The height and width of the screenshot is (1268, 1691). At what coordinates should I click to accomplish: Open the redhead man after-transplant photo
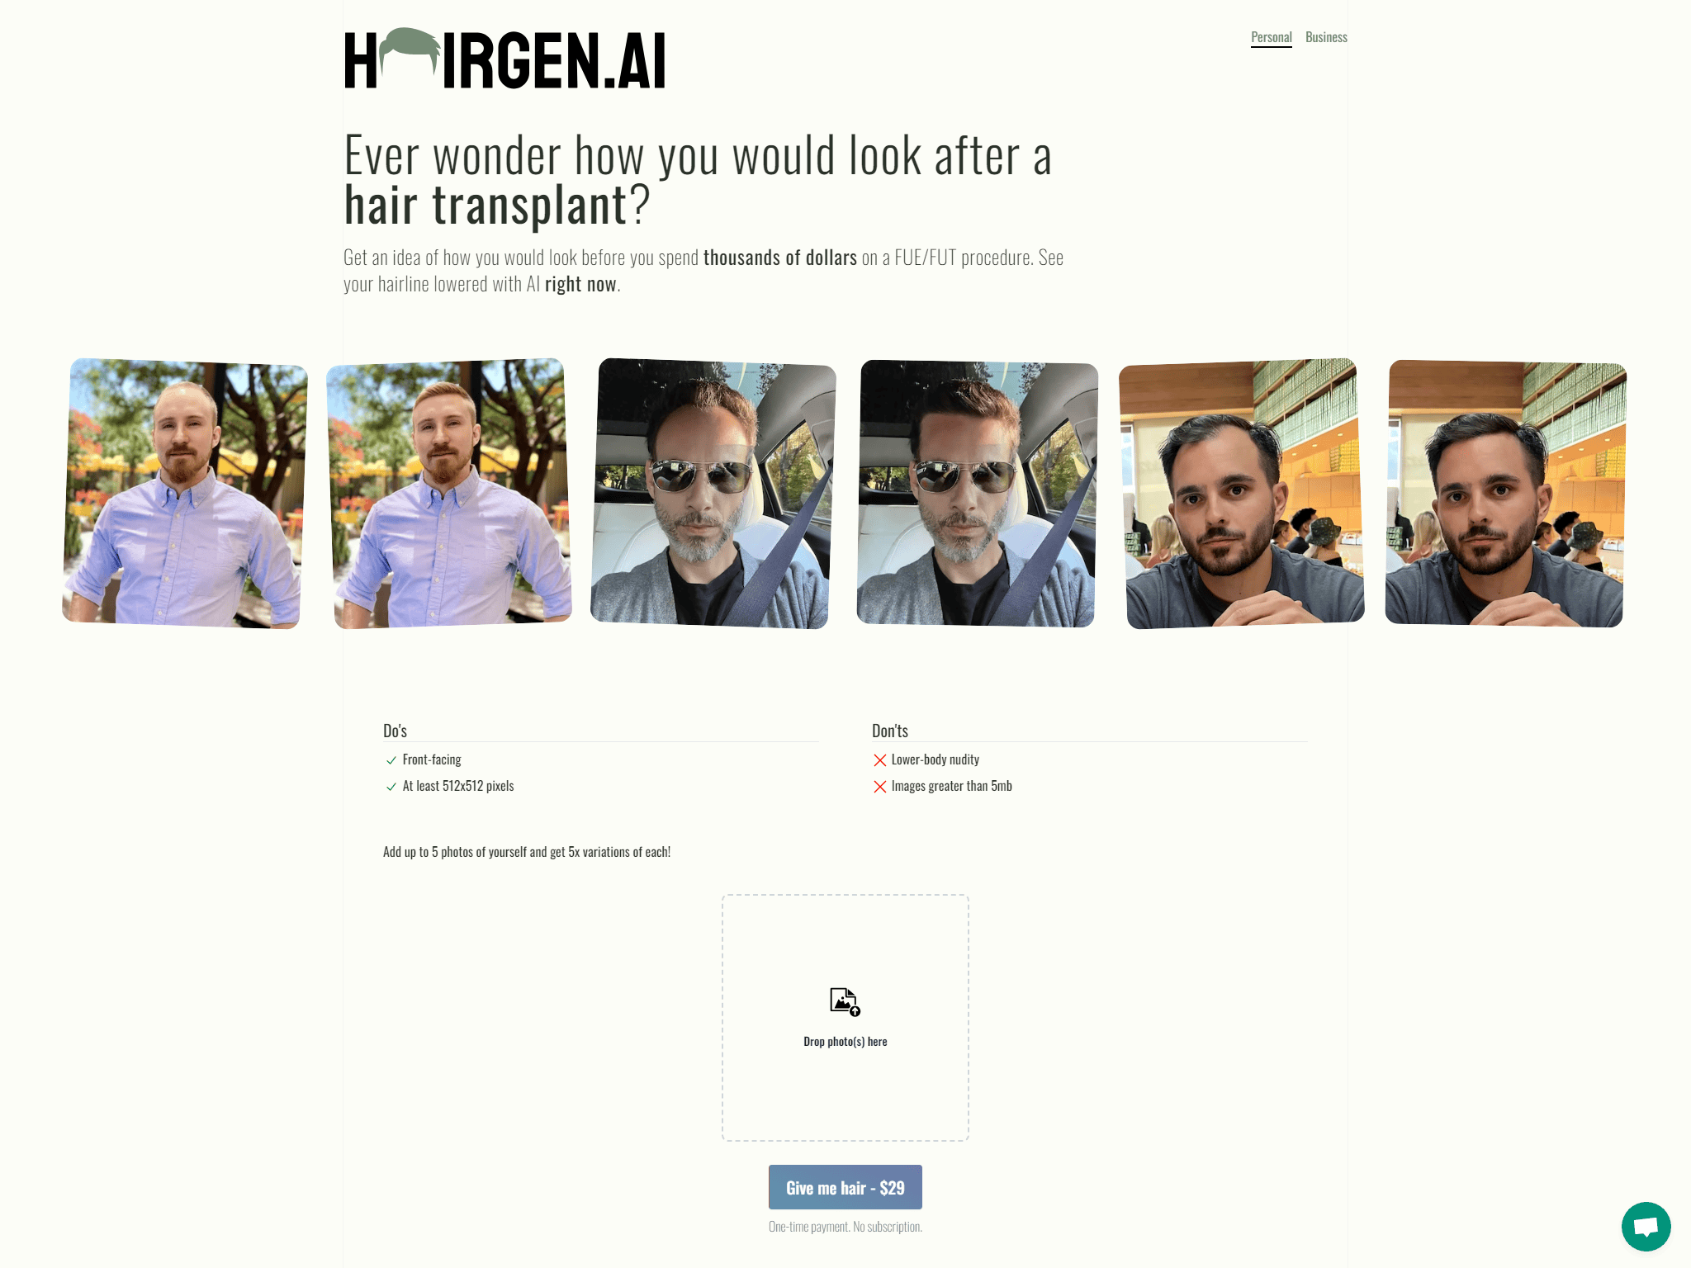[x=449, y=493]
